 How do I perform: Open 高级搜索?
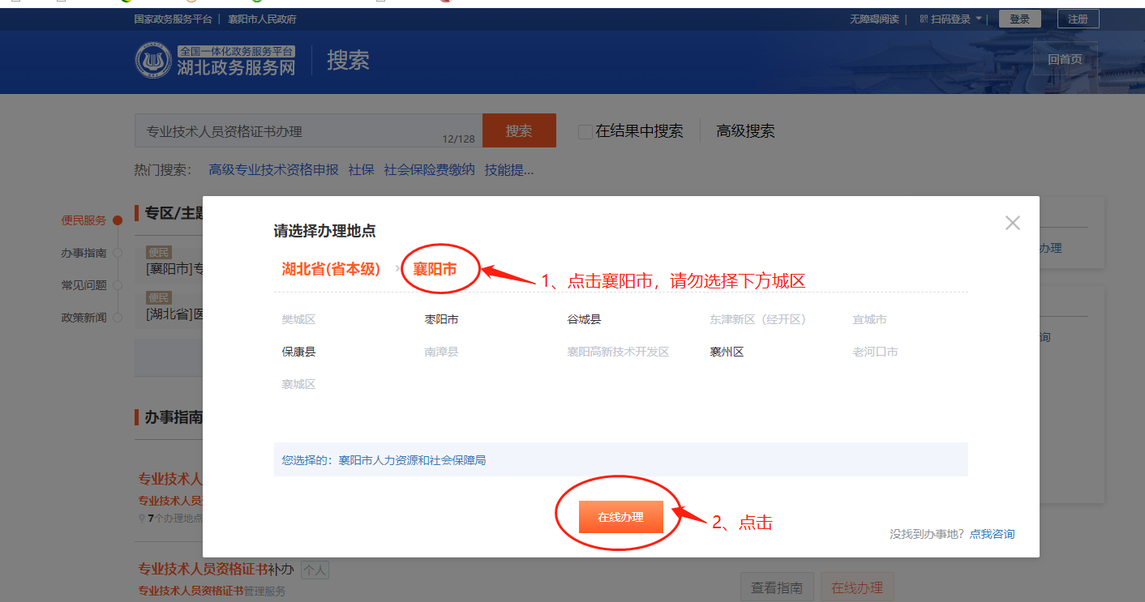click(x=745, y=131)
